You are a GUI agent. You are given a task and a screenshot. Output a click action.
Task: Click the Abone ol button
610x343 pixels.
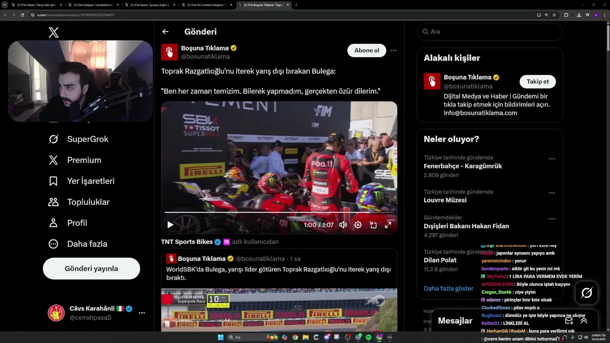click(x=366, y=50)
